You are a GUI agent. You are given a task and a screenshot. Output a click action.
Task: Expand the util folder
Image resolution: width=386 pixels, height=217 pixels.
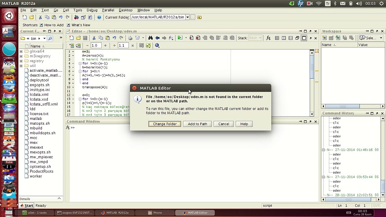point(21,66)
